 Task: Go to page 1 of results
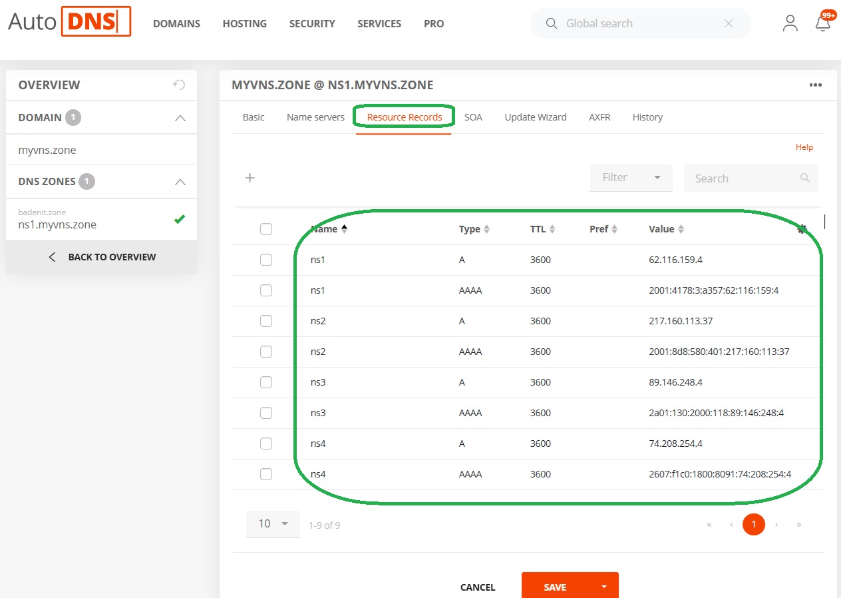pos(754,525)
